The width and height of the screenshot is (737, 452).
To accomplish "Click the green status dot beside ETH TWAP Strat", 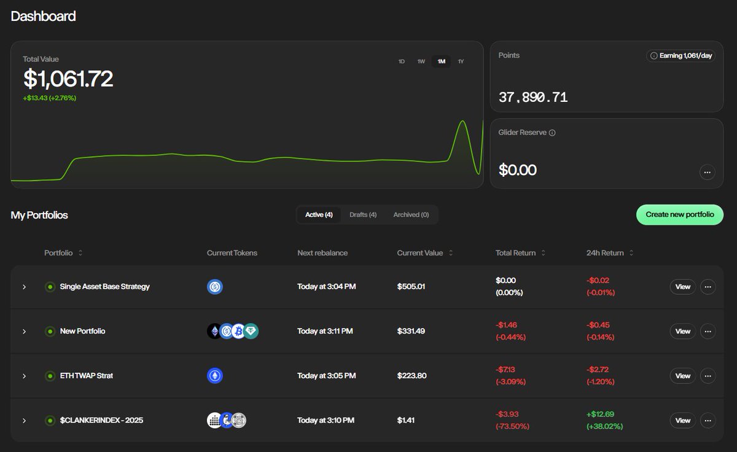I will click(x=50, y=376).
